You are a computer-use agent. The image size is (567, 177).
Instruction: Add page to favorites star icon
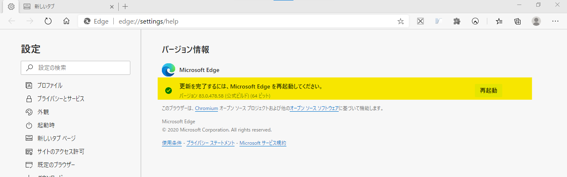click(x=401, y=22)
